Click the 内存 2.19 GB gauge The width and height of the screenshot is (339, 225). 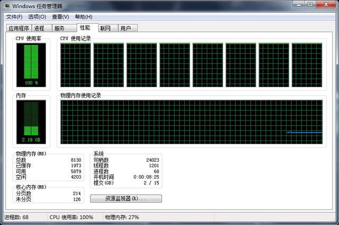point(31,122)
